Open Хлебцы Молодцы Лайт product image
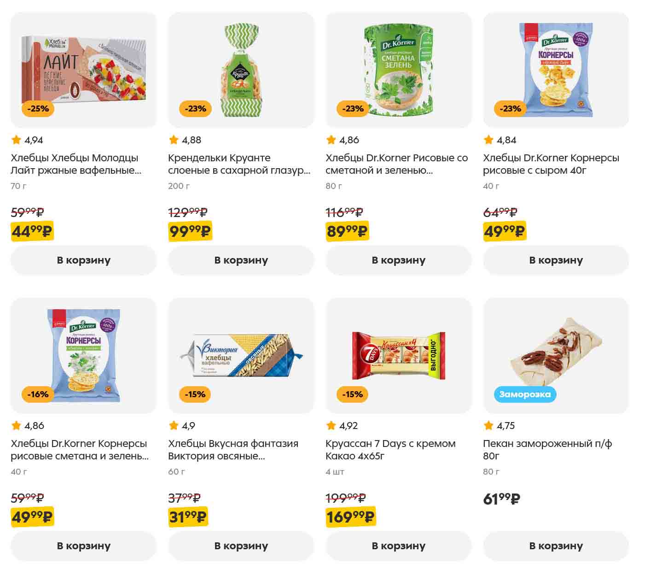The width and height of the screenshot is (645, 570). coord(83,69)
